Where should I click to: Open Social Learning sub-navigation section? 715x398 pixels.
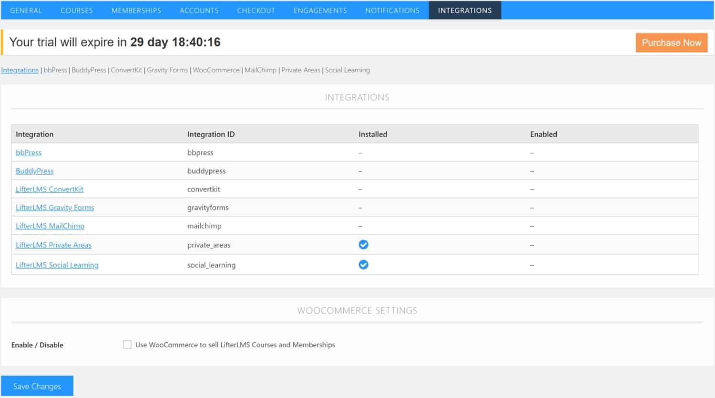point(347,70)
